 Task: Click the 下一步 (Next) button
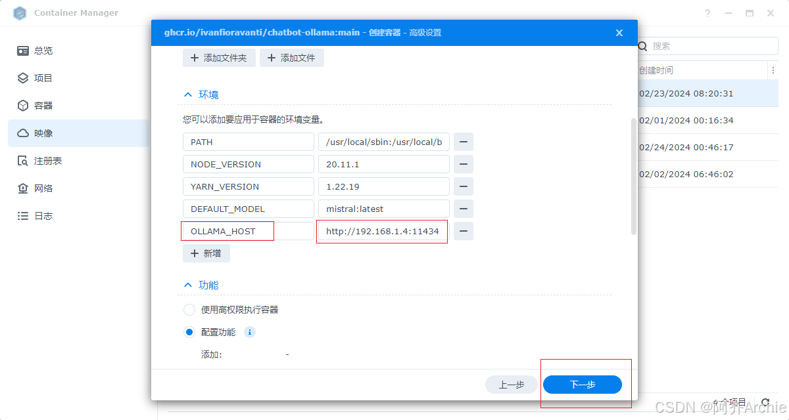[584, 385]
